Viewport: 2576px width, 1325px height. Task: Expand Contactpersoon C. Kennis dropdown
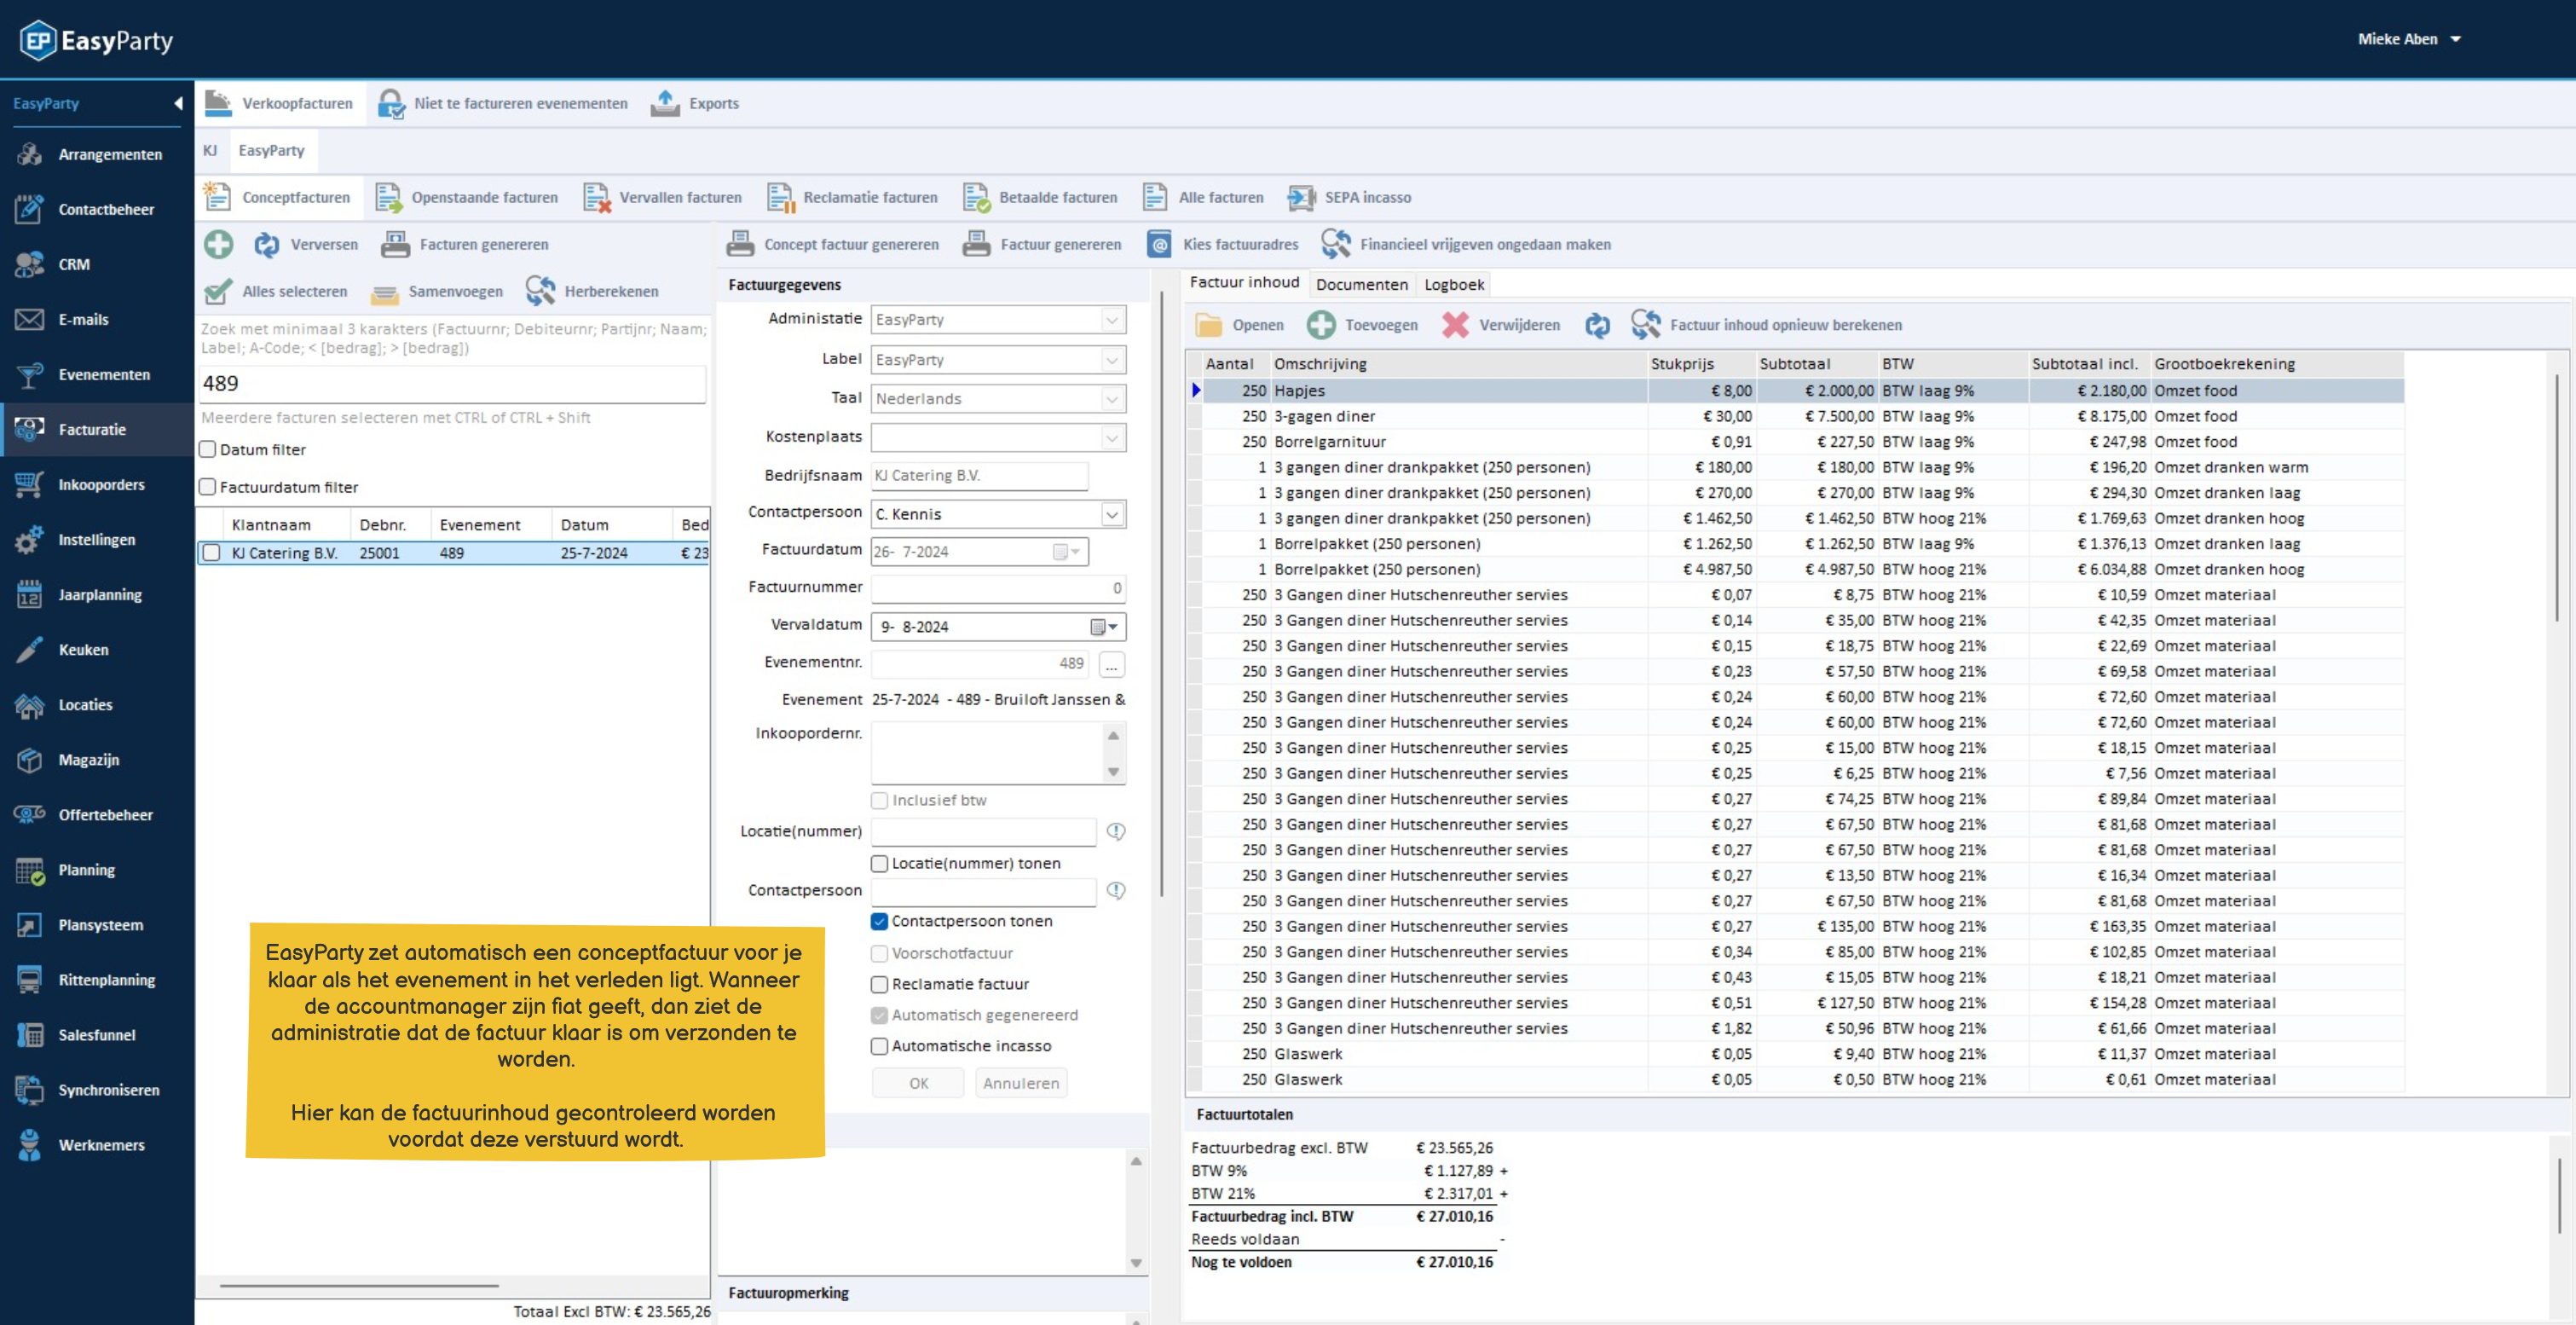1112,514
